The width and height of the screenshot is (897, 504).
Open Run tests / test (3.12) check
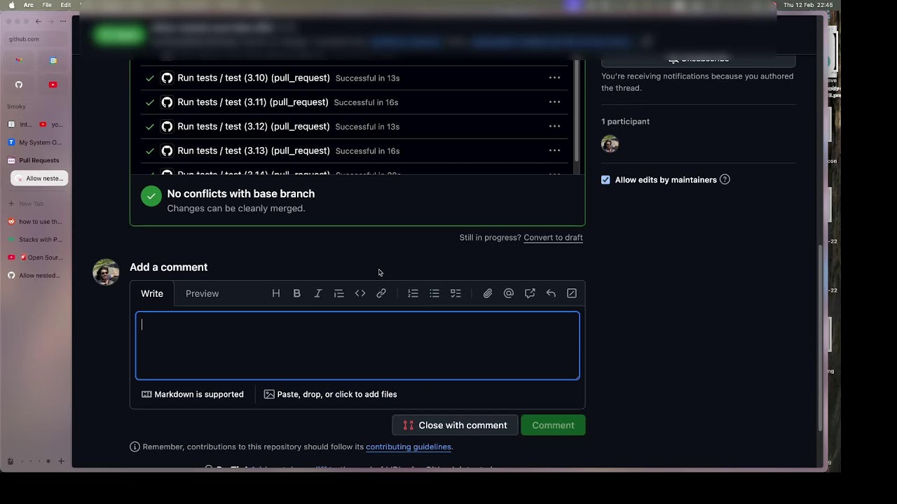pos(254,126)
